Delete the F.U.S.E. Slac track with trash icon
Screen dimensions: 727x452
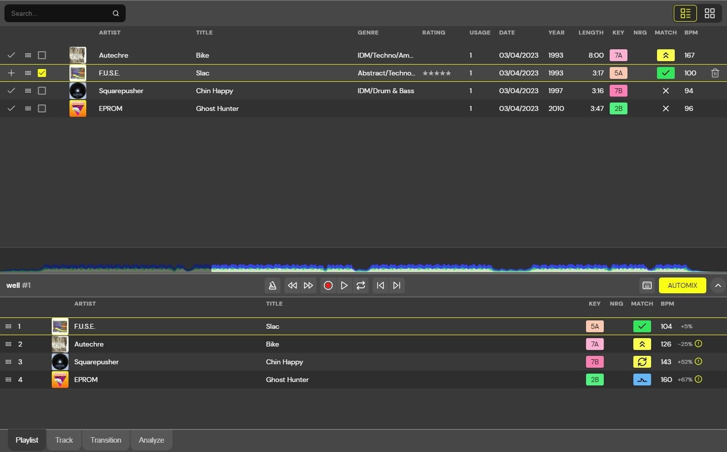click(715, 73)
